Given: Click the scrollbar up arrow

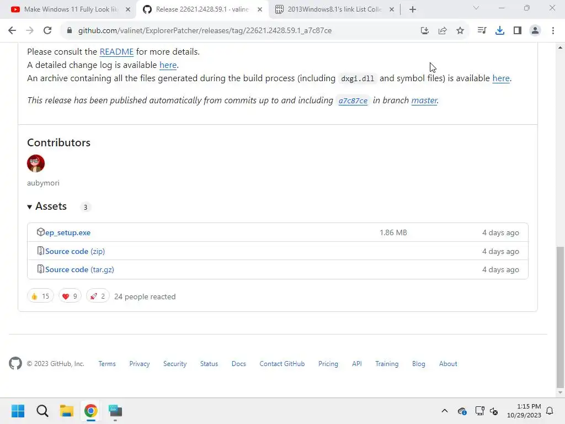Looking at the screenshot, I should 560,47.
